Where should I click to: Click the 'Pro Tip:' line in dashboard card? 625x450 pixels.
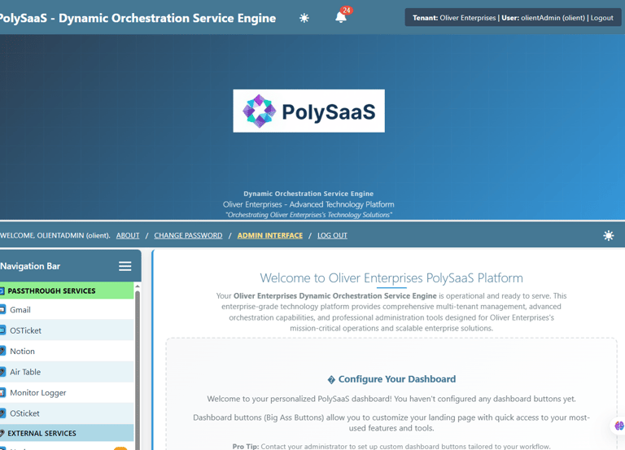coord(391,447)
